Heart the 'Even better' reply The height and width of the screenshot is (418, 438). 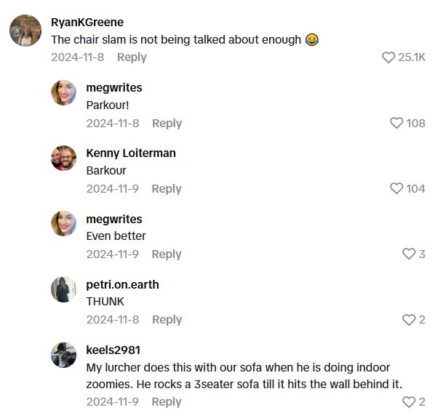pos(408,254)
